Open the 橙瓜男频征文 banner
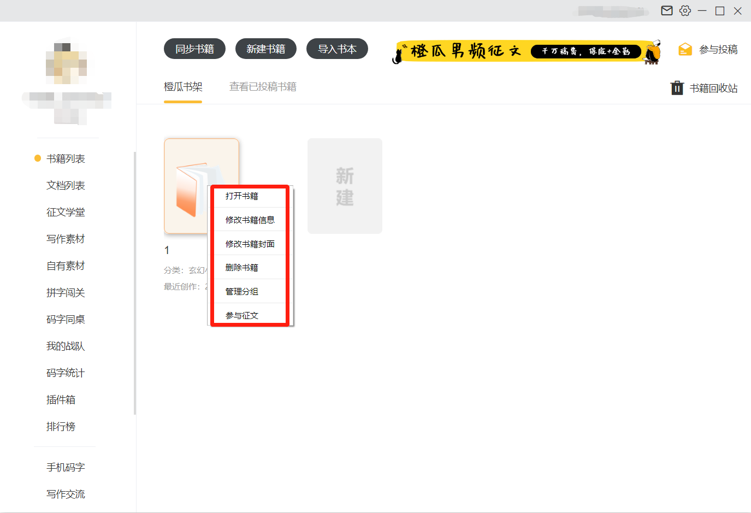 coord(527,51)
